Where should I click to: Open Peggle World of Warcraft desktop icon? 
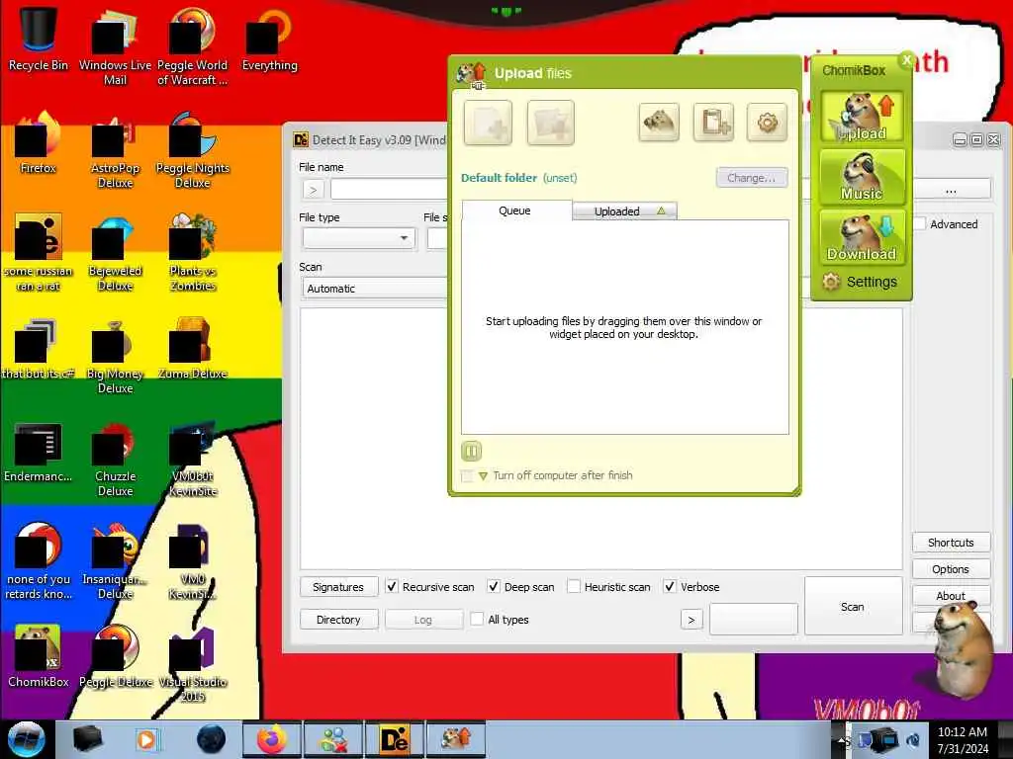(192, 46)
